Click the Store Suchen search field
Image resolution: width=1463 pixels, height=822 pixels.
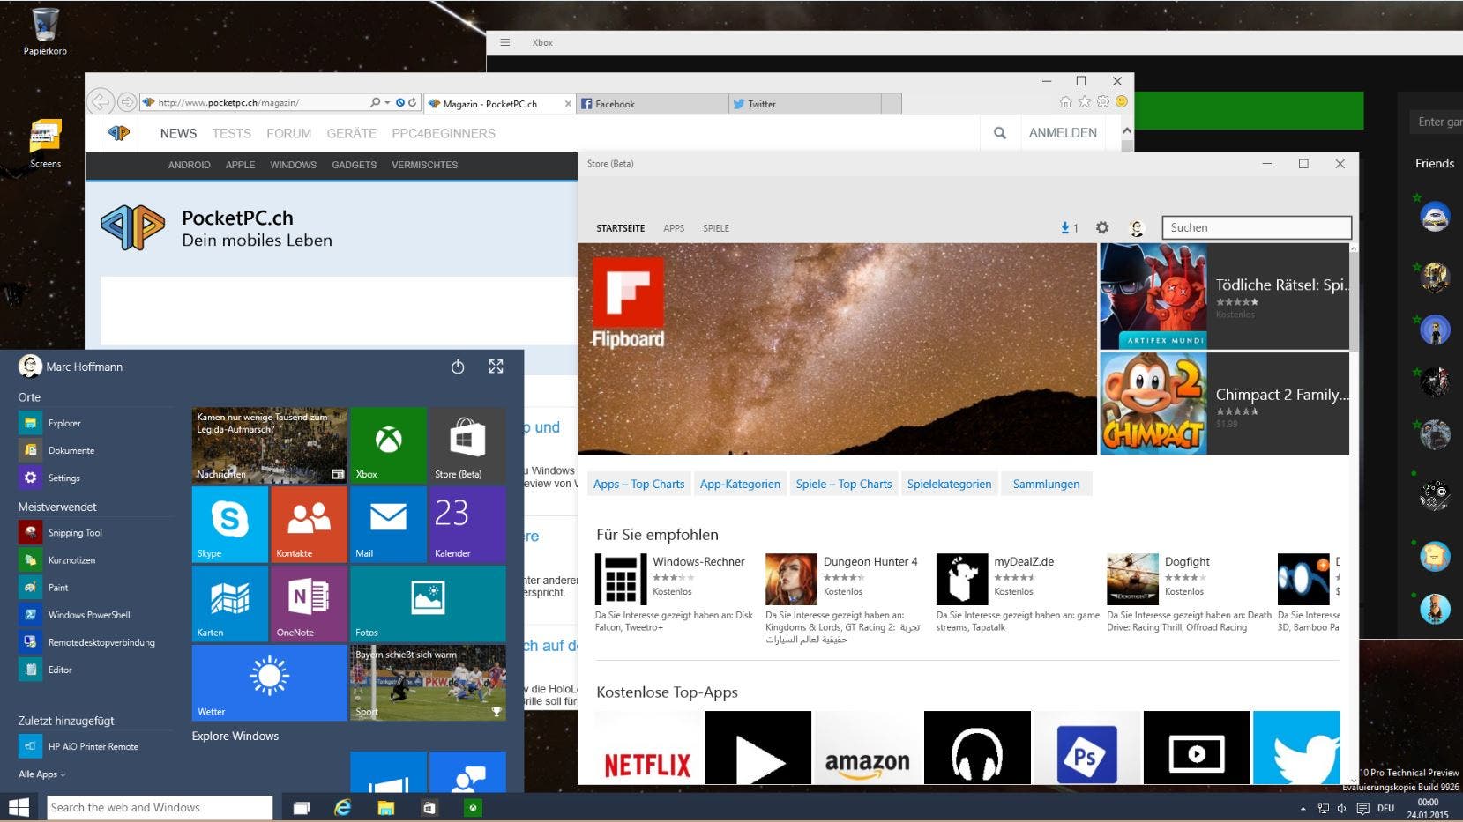click(x=1257, y=227)
